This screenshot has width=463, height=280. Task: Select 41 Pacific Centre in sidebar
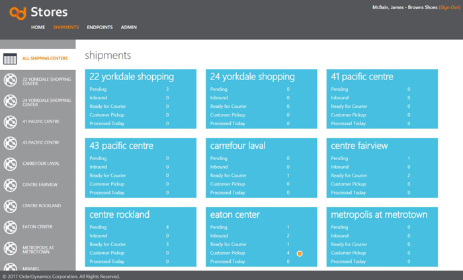click(x=38, y=122)
